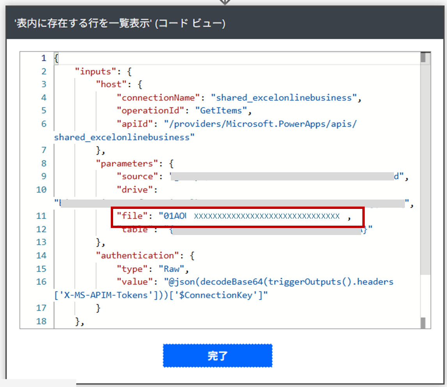Click the "inputs" key on line 2
The width and height of the screenshot is (447, 387).
tap(96, 71)
